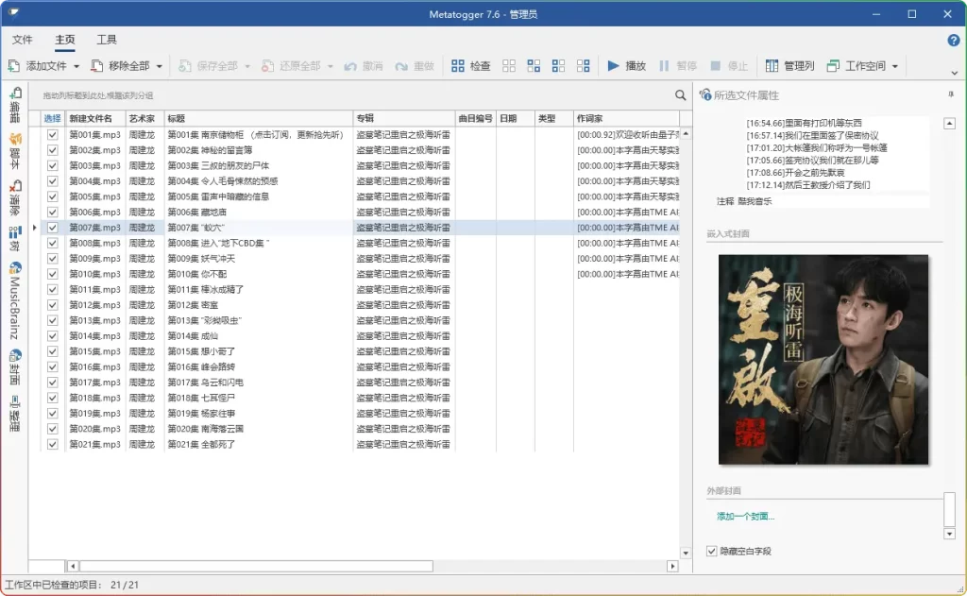Sort by the 作词家 column header
Screen dimensions: 967x596
pos(626,118)
